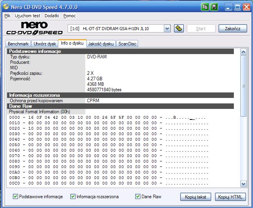Image resolution: width=253 pixels, height=208 pixels.
Task: Click the hex row starting 00C0
Action: point(109,183)
